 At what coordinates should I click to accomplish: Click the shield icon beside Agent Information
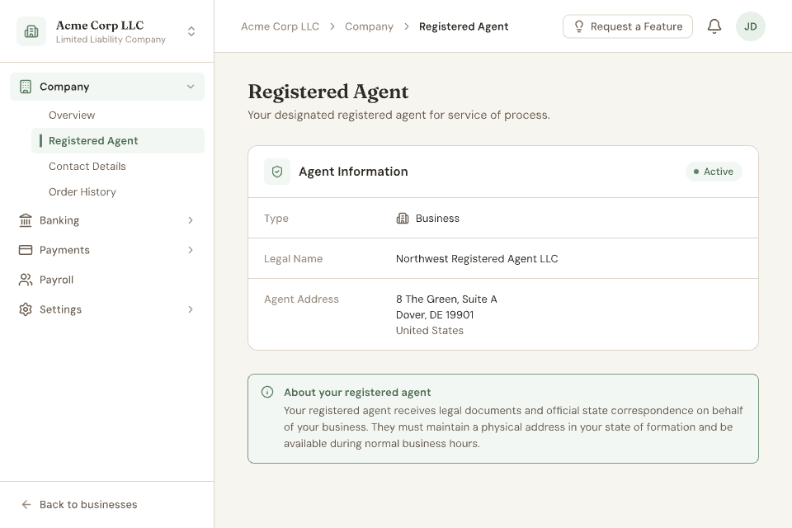(277, 172)
